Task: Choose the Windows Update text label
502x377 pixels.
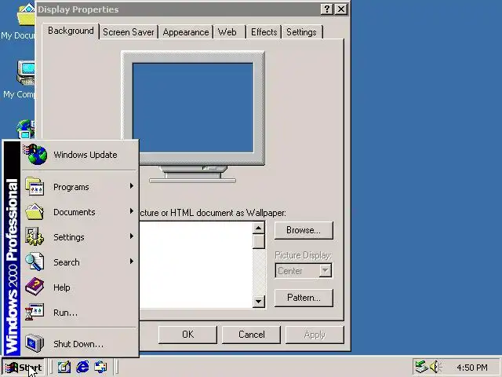Action: 85,155
